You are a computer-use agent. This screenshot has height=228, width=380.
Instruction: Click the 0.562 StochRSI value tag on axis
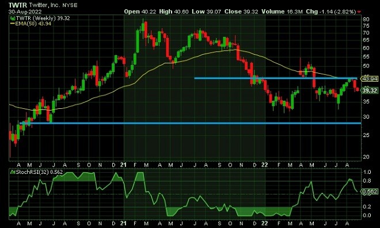click(370, 192)
